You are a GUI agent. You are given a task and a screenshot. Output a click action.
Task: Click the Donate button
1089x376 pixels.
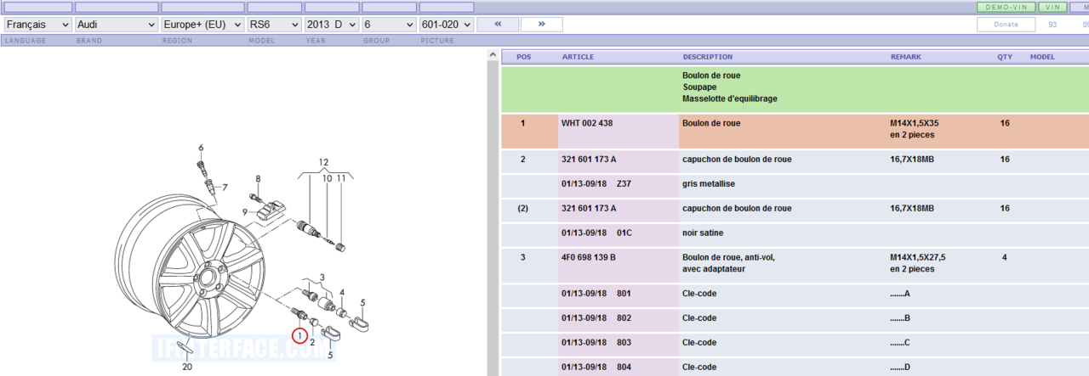(1006, 25)
